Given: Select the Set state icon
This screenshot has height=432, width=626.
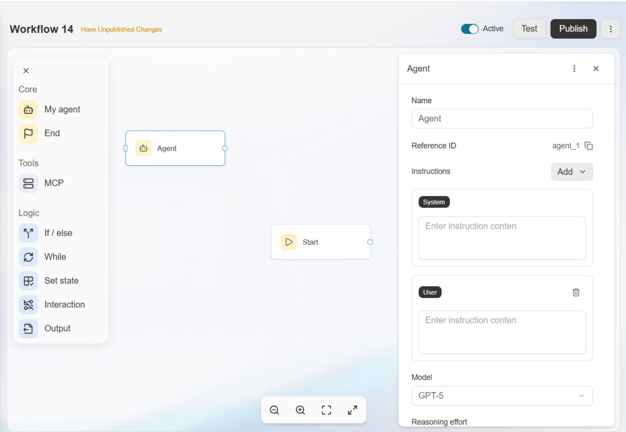Looking at the screenshot, I should pos(28,281).
